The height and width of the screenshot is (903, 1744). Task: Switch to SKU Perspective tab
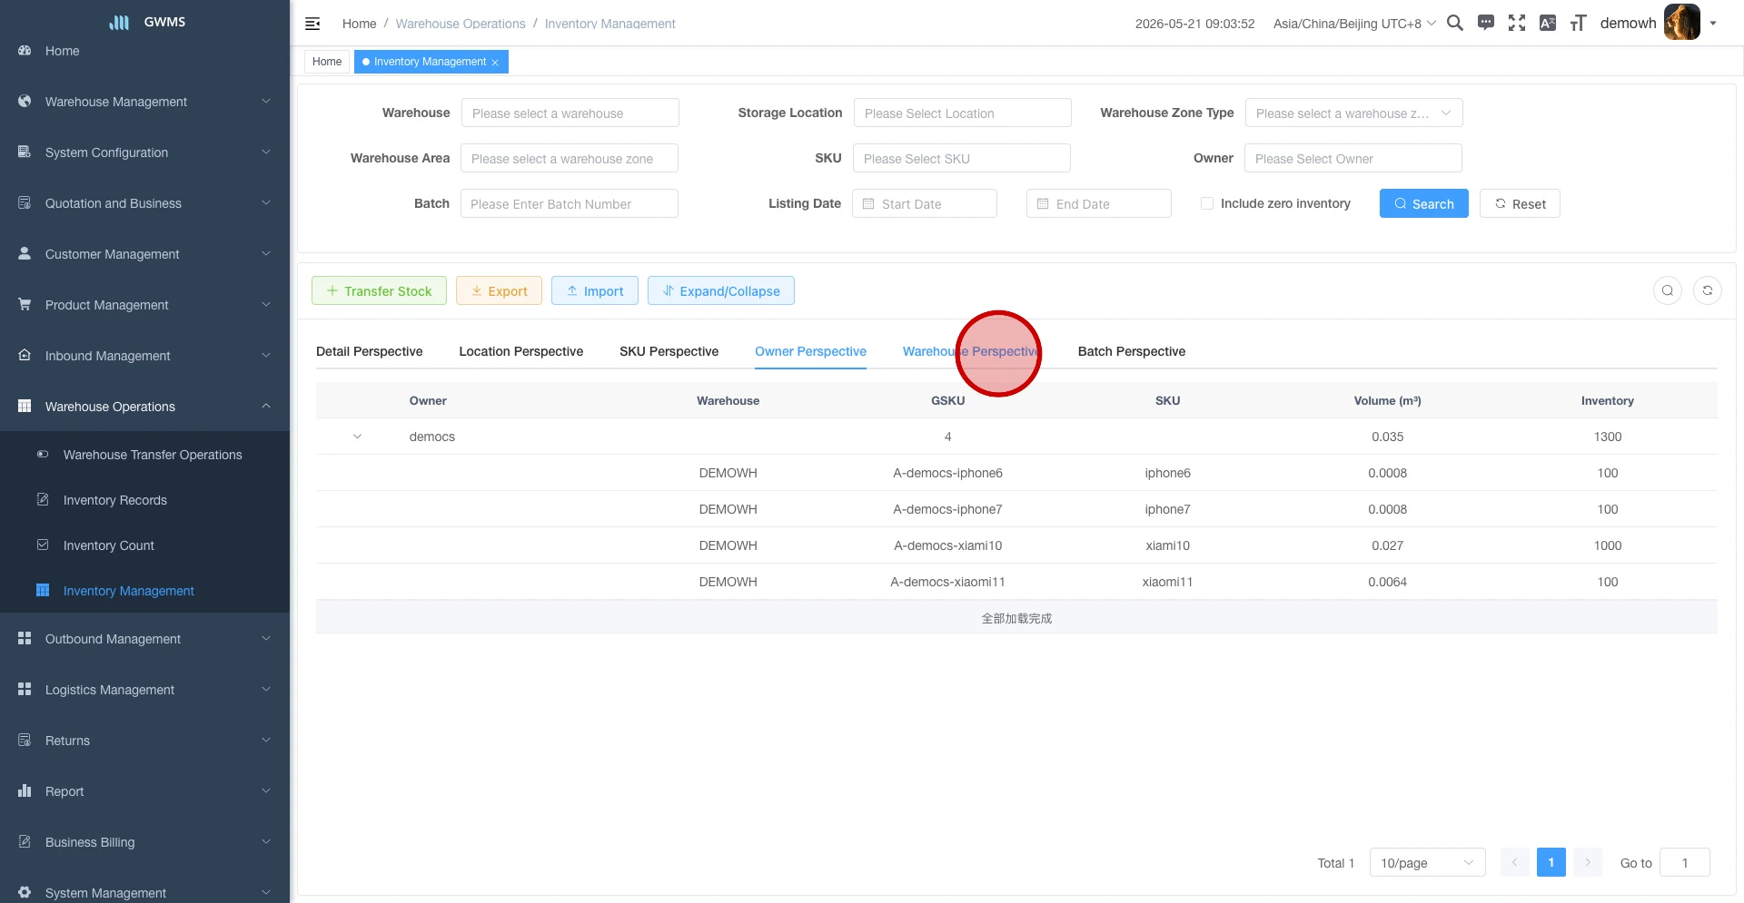tap(669, 351)
